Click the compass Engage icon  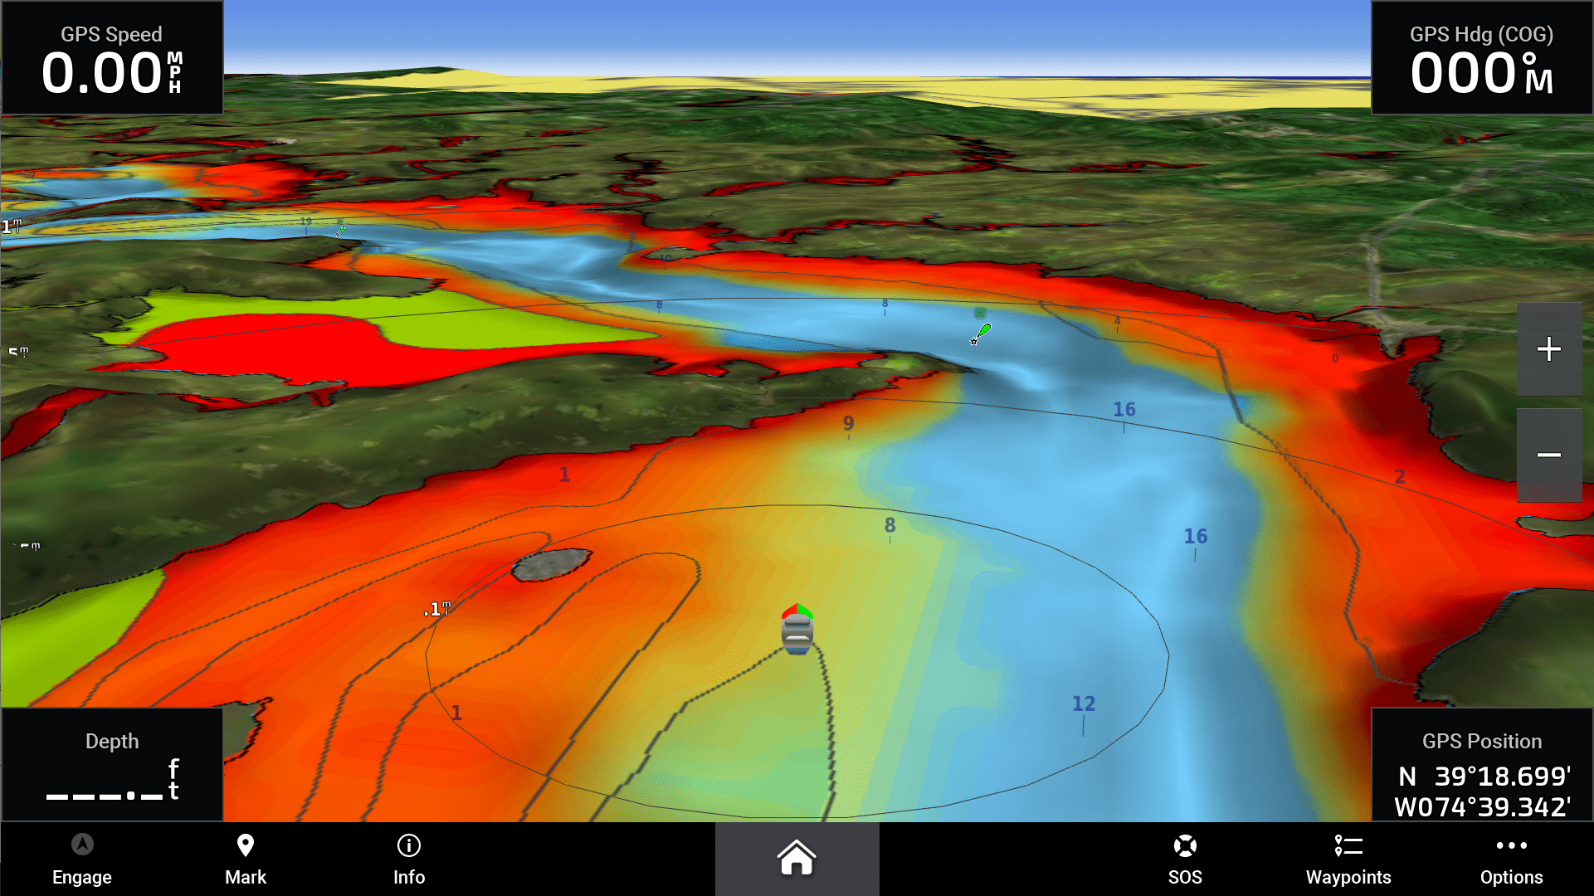pos(82,844)
